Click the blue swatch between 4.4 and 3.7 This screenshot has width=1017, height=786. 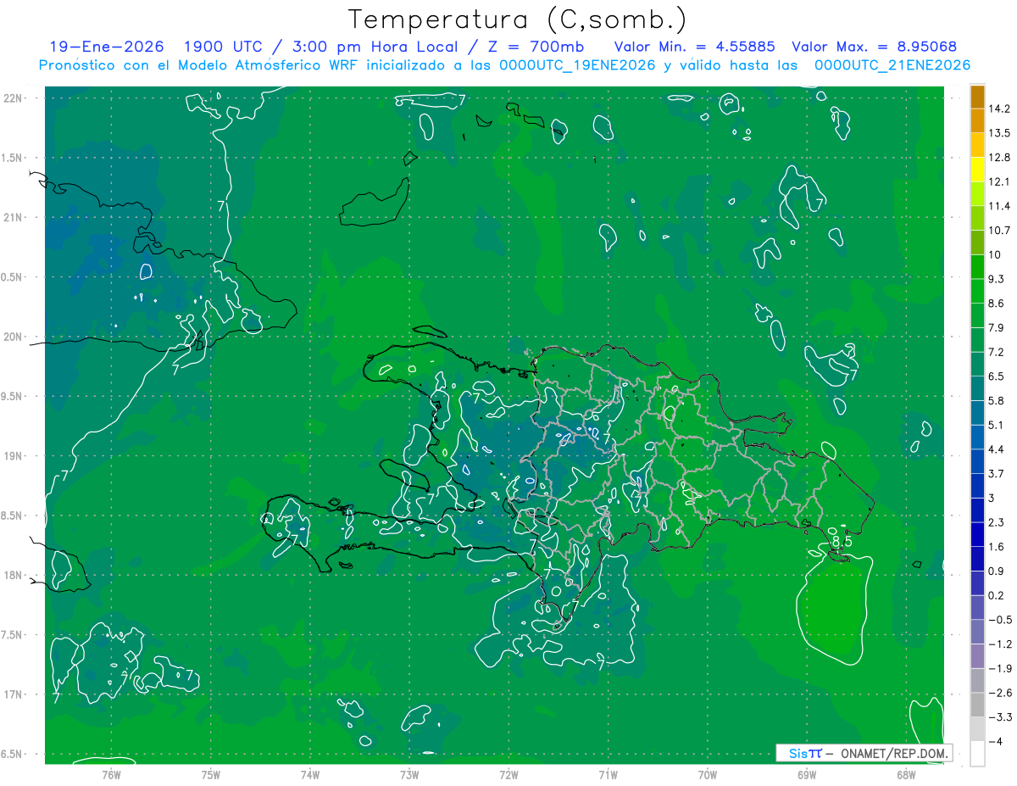click(x=977, y=461)
